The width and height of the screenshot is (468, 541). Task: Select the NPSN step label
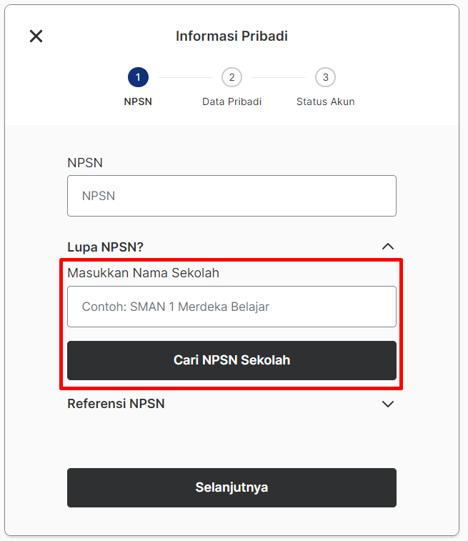pyautogui.click(x=138, y=101)
